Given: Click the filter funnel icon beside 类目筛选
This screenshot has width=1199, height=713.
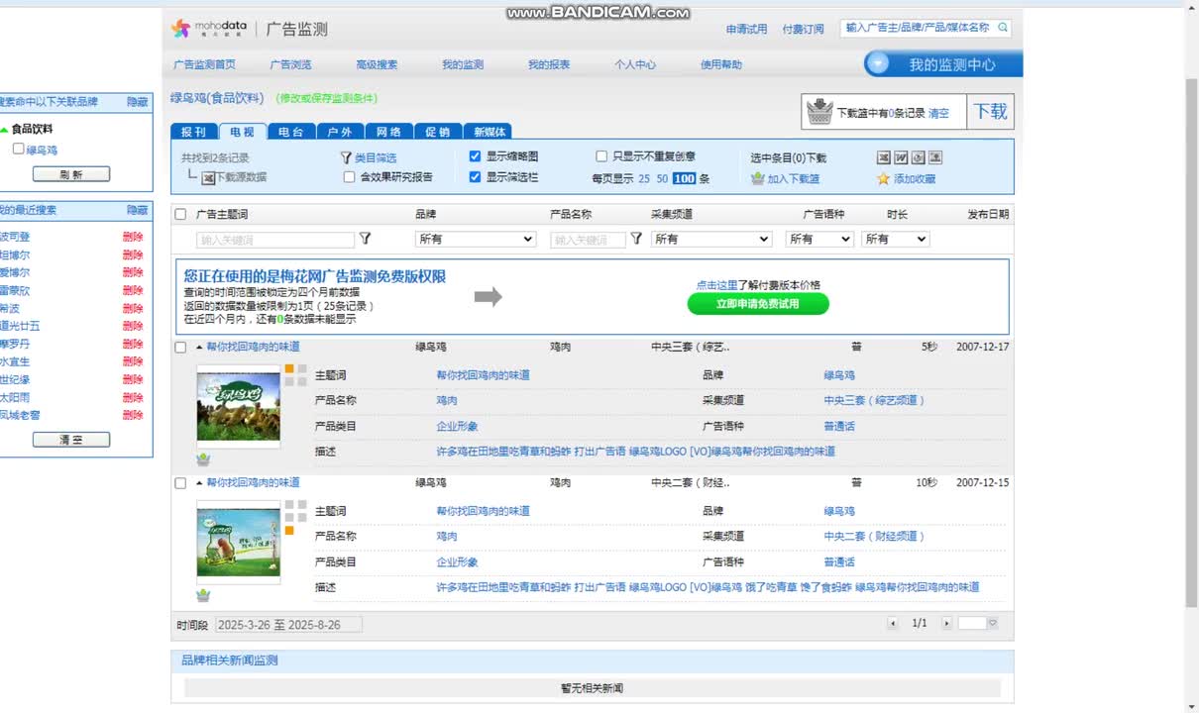Looking at the screenshot, I should pos(346,157).
